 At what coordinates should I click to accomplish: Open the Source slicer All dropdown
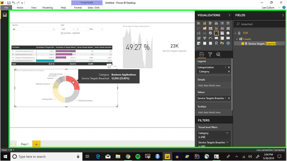33,29
